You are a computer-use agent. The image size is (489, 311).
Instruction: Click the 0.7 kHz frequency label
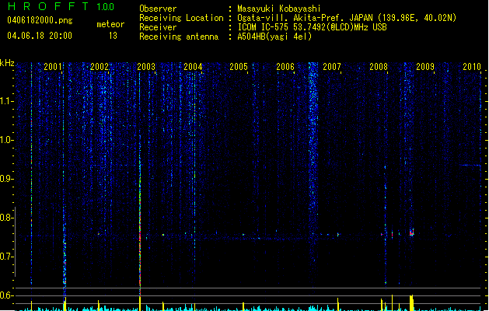pyautogui.click(x=6, y=257)
